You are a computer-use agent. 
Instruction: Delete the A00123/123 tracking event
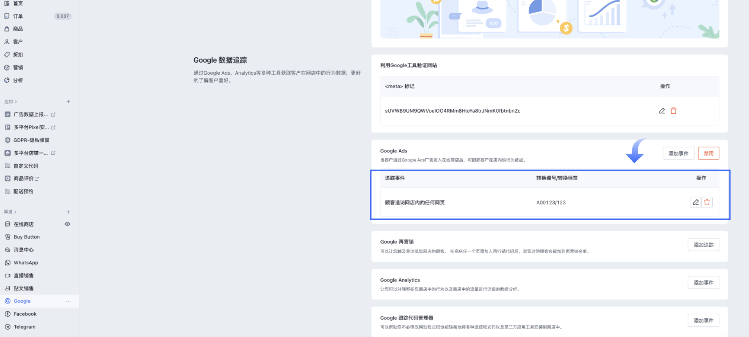pos(707,202)
